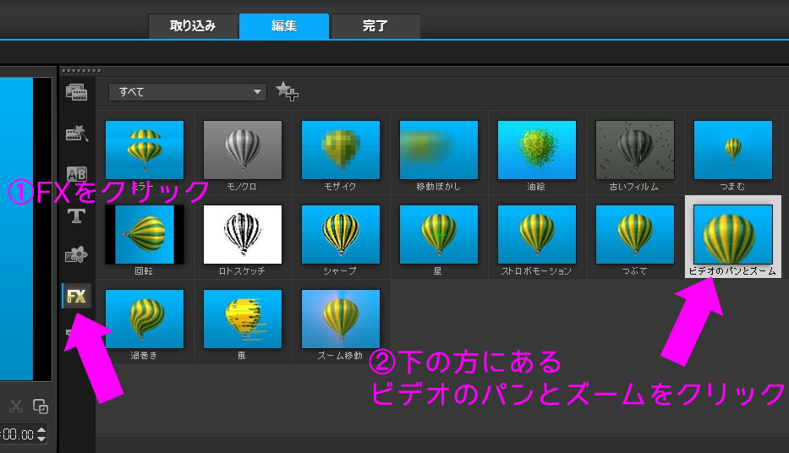Image resolution: width=789 pixels, height=453 pixels.
Task: Select the ロトスケッチ filter thumbnail
Action: click(x=242, y=235)
